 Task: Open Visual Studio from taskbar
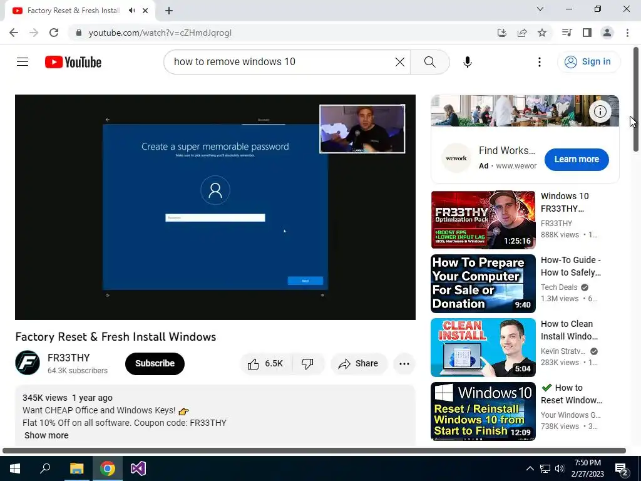click(138, 468)
